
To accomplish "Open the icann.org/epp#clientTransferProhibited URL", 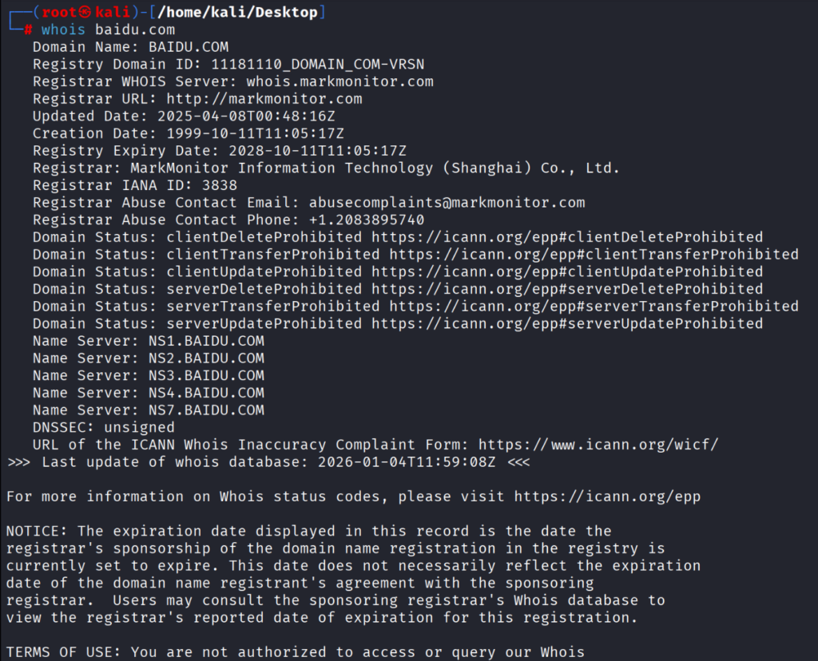I will (x=594, y=255).
